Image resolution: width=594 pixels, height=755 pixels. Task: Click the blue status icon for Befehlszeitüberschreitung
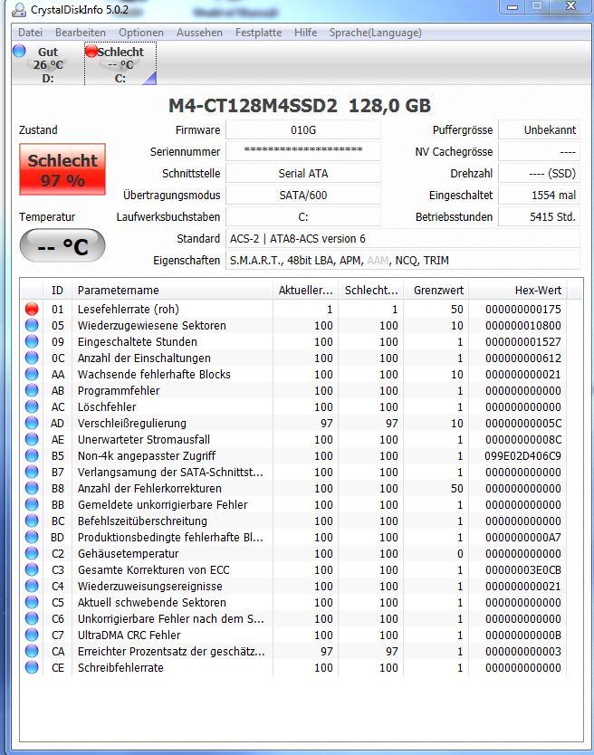(32, 521)
